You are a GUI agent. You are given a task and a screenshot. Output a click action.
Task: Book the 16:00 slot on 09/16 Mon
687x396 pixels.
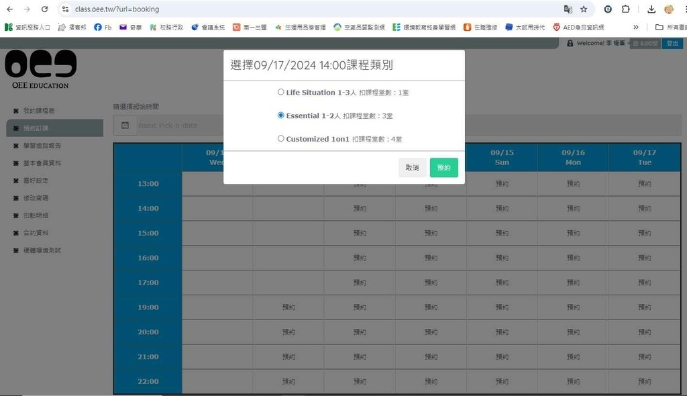[573, 258]
